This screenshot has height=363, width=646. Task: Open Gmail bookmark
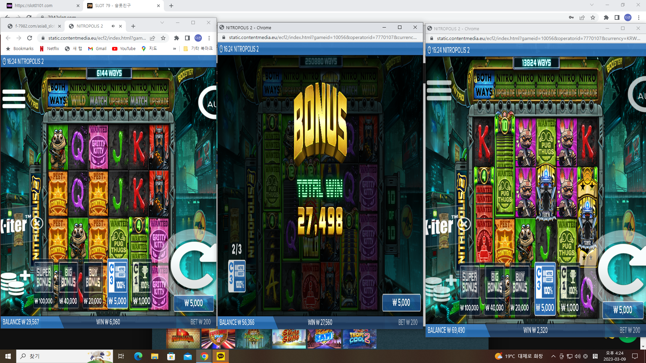97,49
